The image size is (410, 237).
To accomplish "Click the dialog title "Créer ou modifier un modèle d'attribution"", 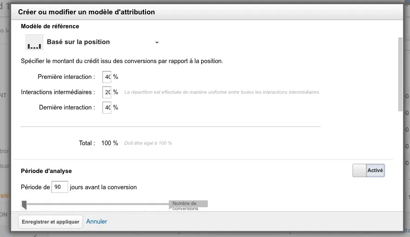I will [x=86, y=12].
